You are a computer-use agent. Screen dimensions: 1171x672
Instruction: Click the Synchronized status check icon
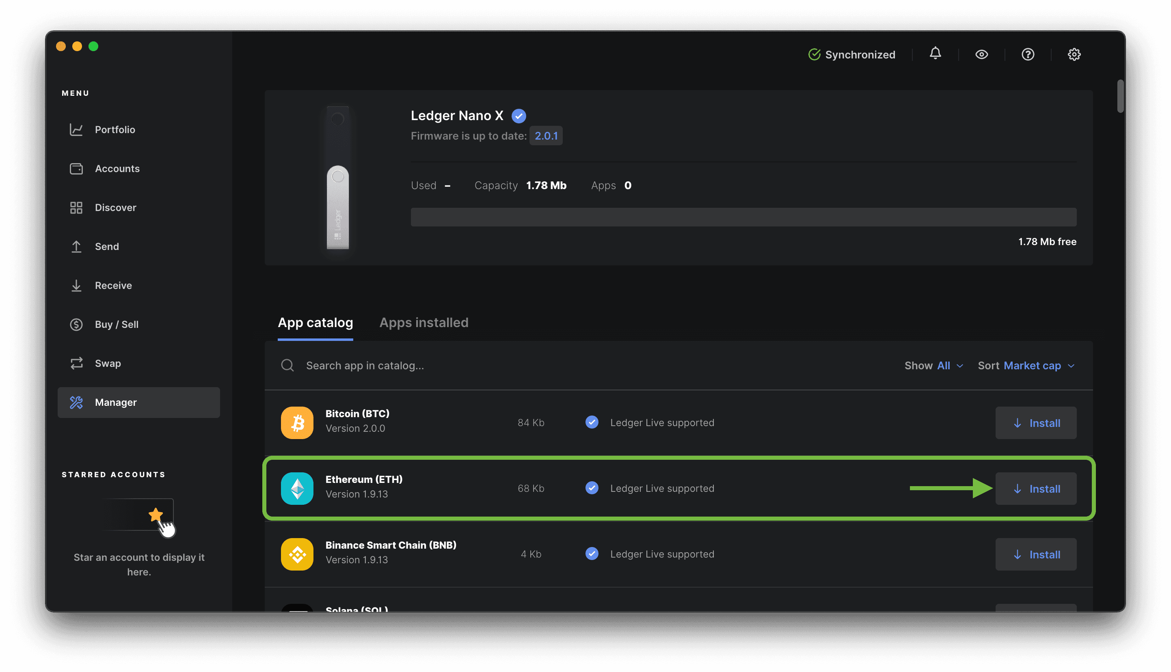815,54
